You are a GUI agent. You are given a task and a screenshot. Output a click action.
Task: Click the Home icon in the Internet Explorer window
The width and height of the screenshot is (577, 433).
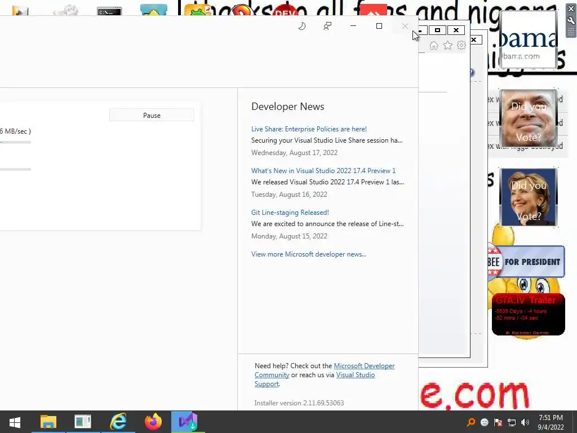433,45
